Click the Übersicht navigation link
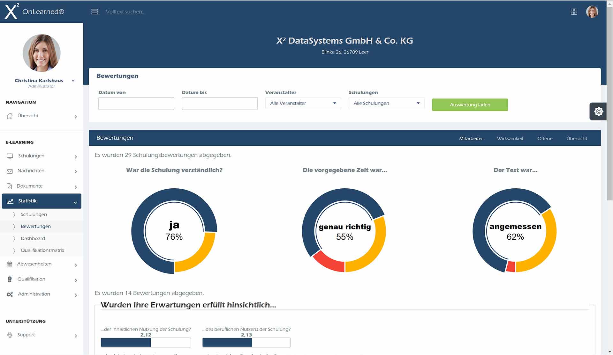This screenshot has width=613, height=355. pyautogui.click(x=28, y=116)
